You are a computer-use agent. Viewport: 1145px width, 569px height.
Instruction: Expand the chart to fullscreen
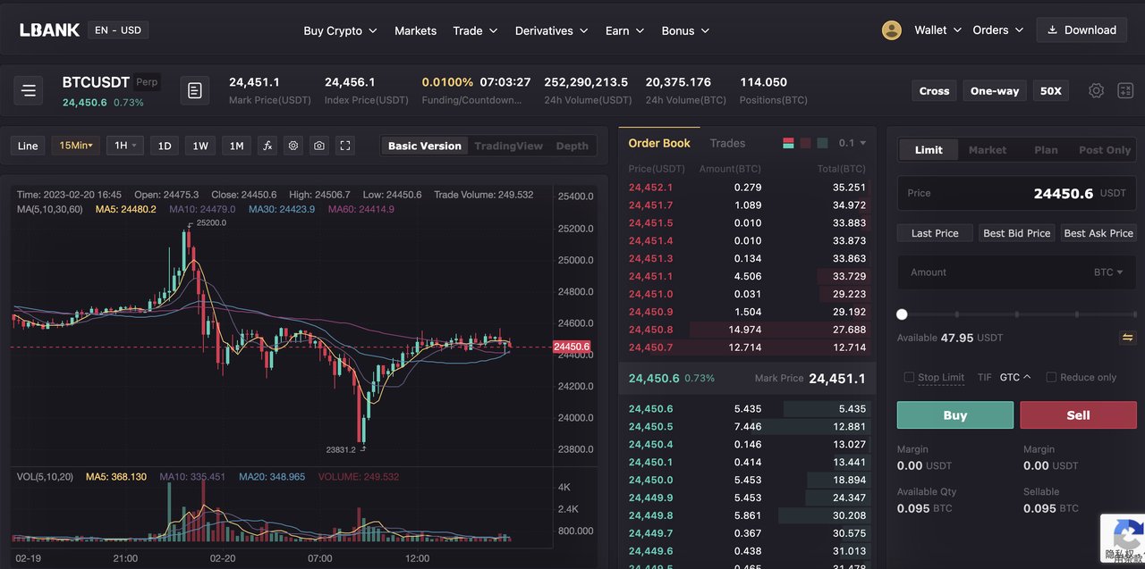coord(345,146)
